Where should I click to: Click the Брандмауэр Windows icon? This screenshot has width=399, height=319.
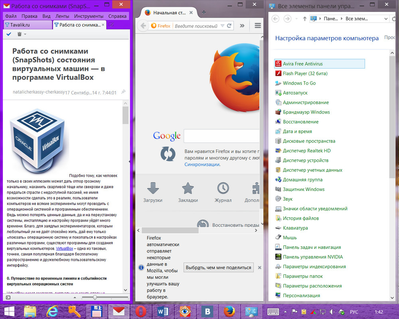pyautogui.click(x=278, y=112)
